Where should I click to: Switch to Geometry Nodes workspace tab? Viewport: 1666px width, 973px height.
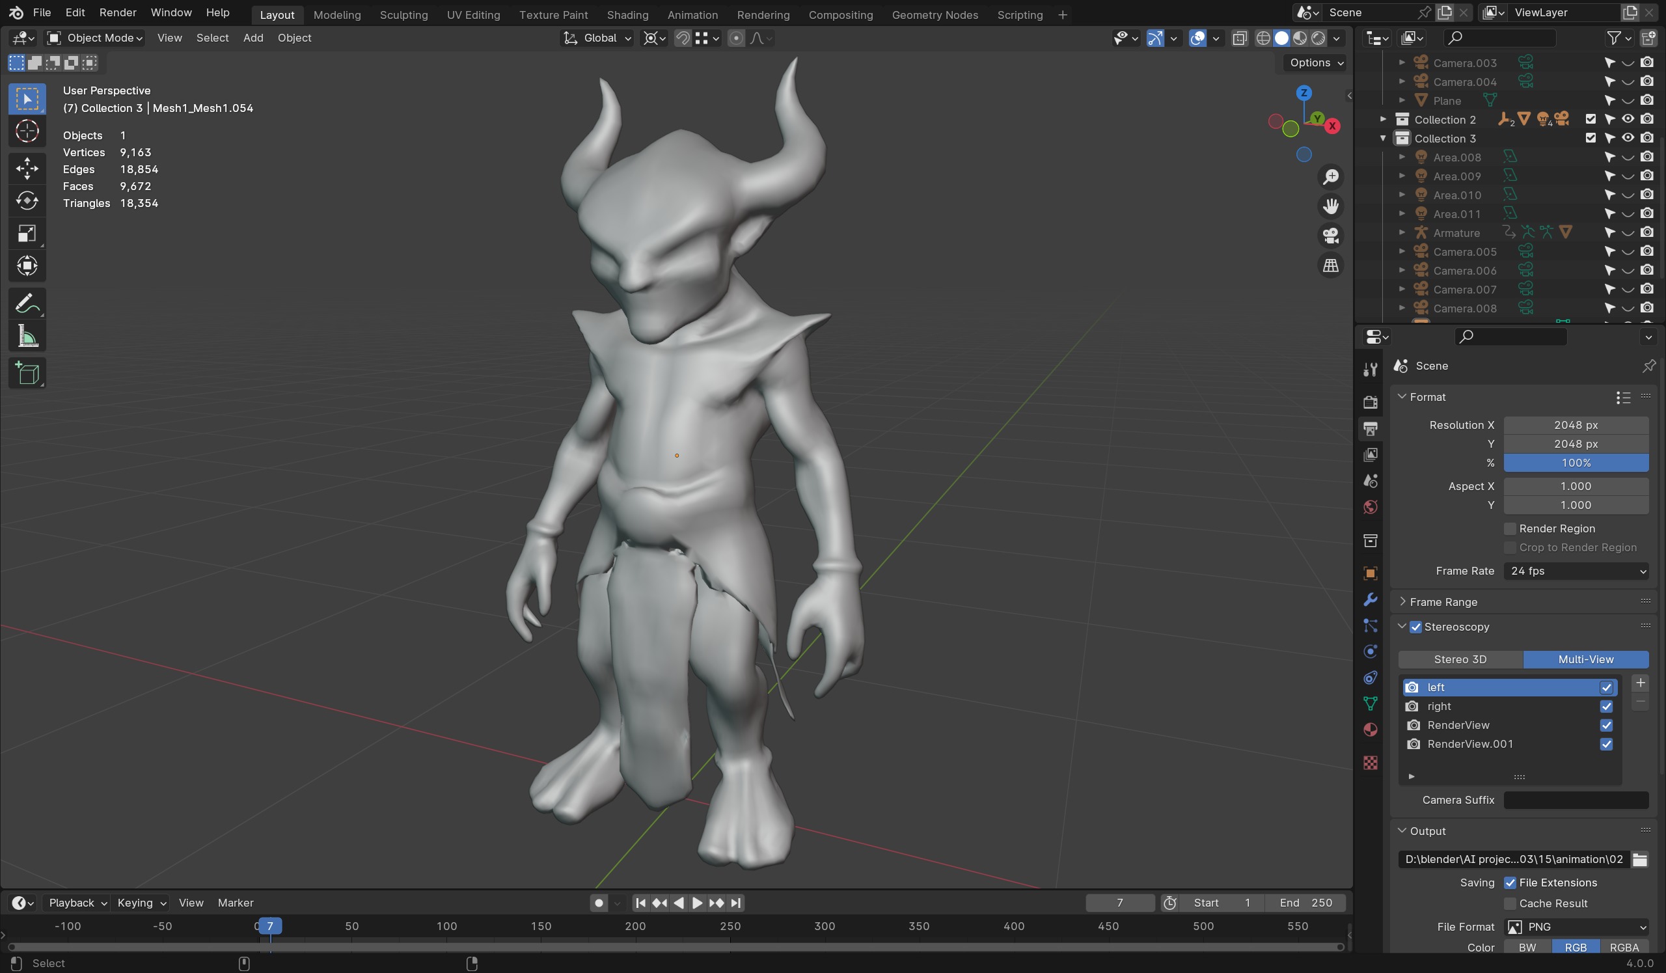coord(934,14)
